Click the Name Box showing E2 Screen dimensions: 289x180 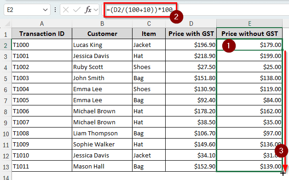[x=27, y=10]
